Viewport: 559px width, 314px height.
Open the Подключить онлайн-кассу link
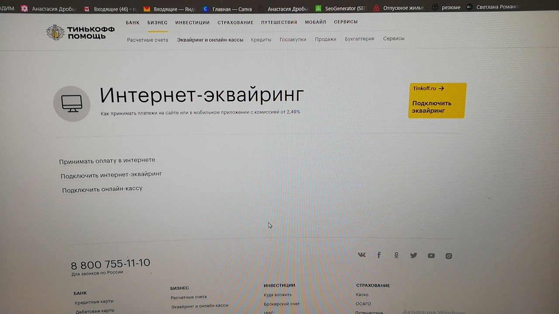102,189
